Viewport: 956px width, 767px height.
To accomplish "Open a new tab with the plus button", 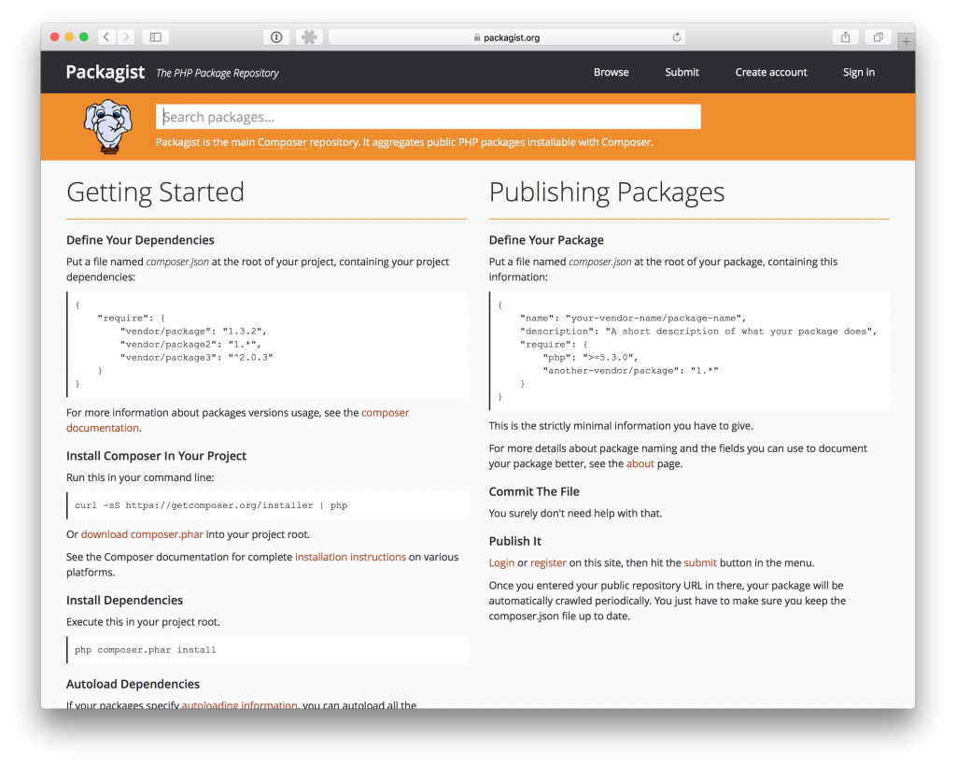I will click(x=906, y=41).
